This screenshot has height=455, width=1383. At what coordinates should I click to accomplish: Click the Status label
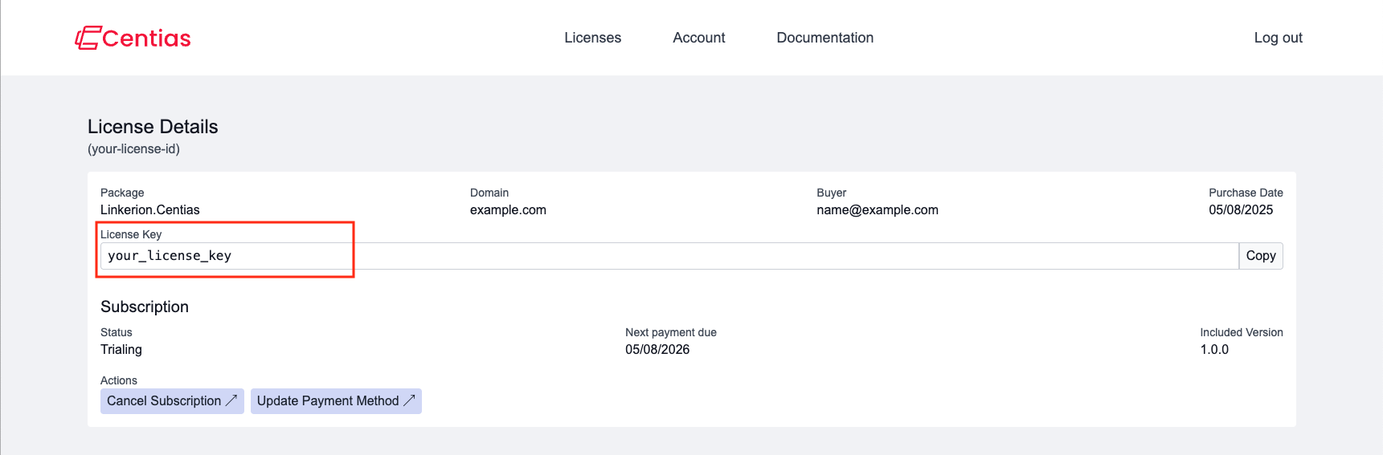[x=117, y=332]
